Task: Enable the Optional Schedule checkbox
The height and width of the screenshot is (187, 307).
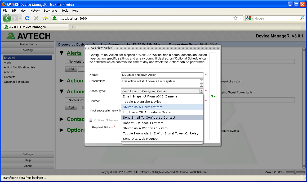Action: 91,120
